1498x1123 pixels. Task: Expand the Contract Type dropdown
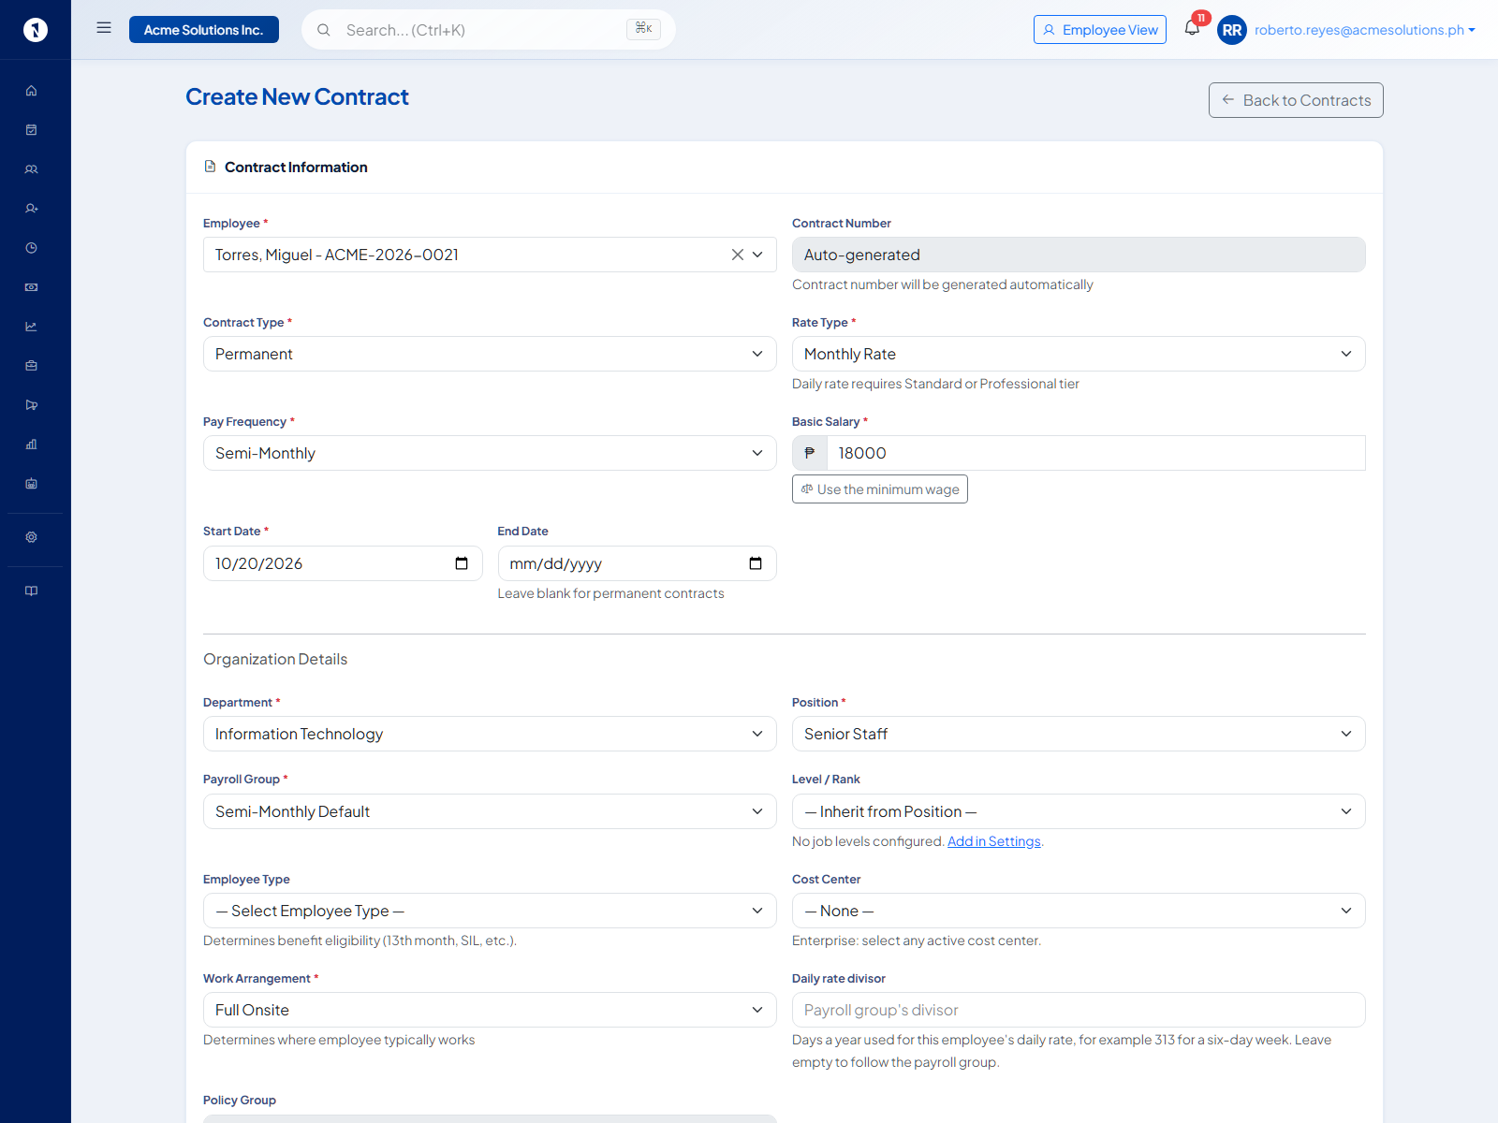pyautogui.click(x=490, y=354)
